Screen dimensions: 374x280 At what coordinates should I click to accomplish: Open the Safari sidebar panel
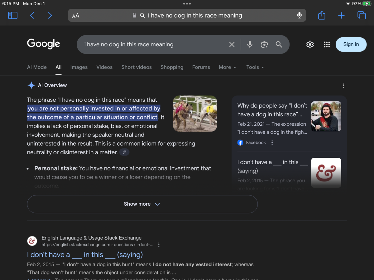coord(13,15)
